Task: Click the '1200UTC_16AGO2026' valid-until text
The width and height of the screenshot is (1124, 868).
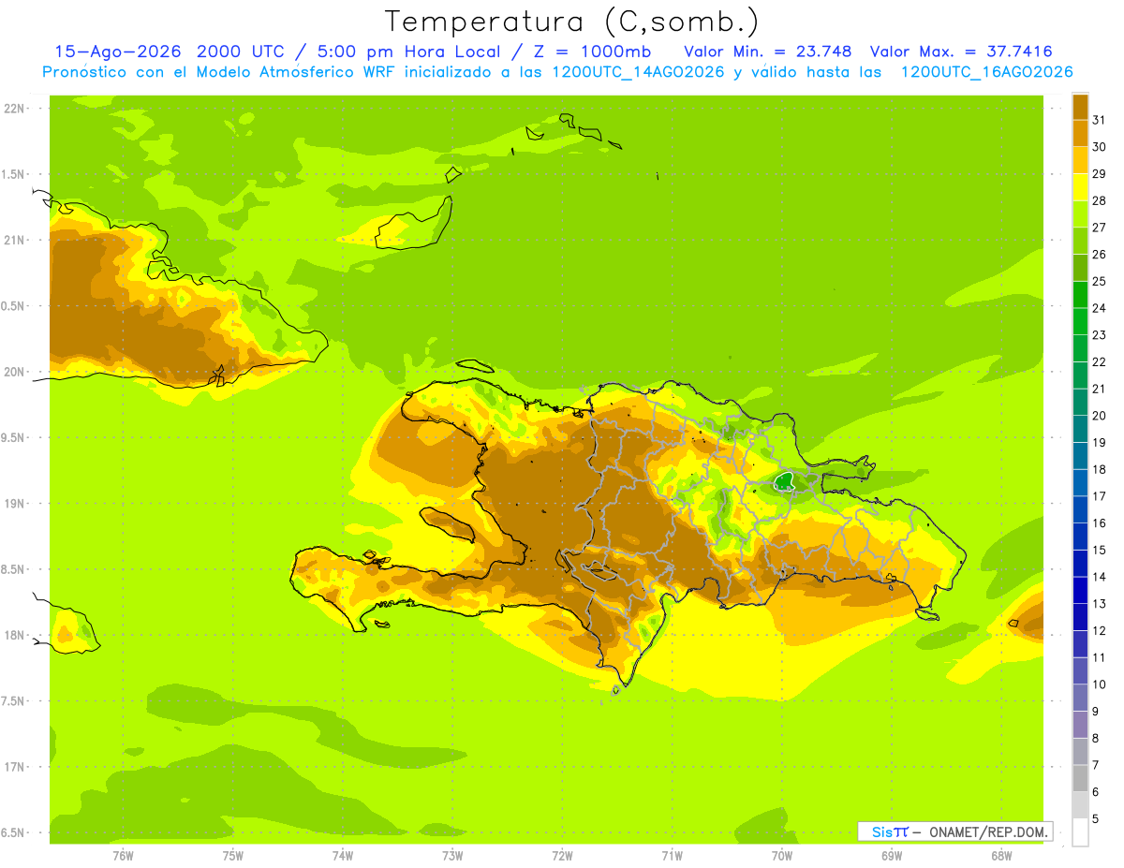Action: (x=986, y=72)
